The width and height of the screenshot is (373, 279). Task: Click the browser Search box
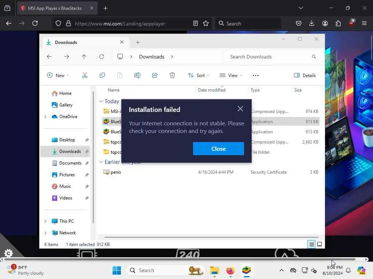(248, 24)
